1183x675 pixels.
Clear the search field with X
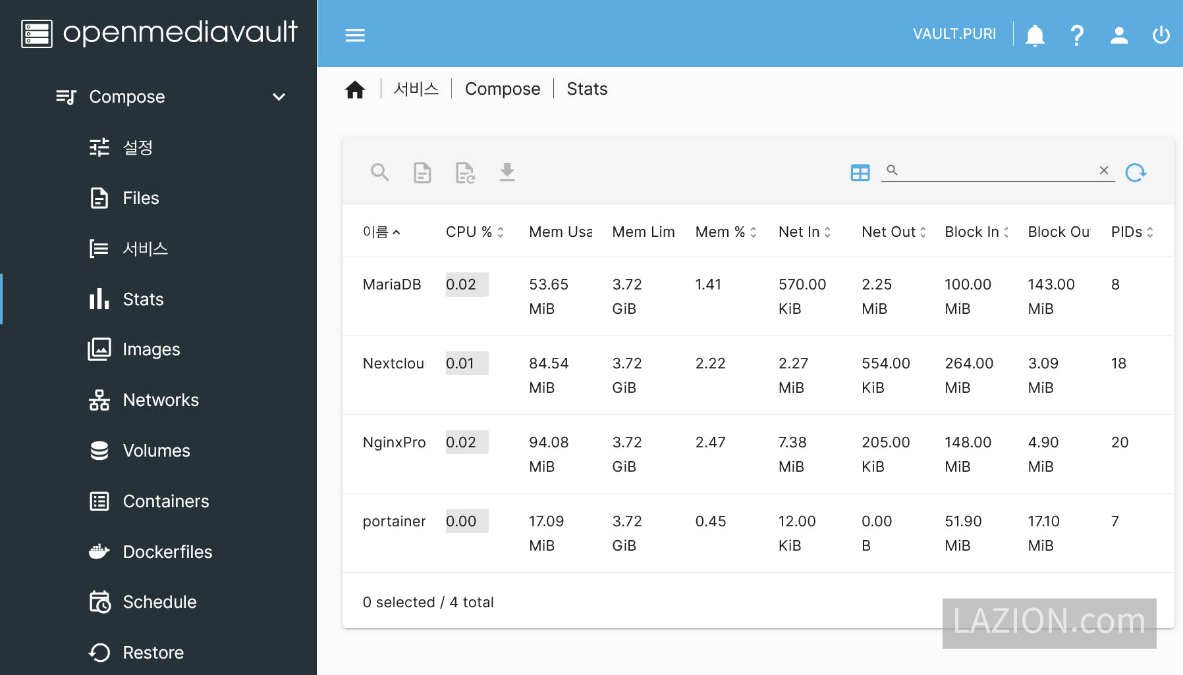1104,170
